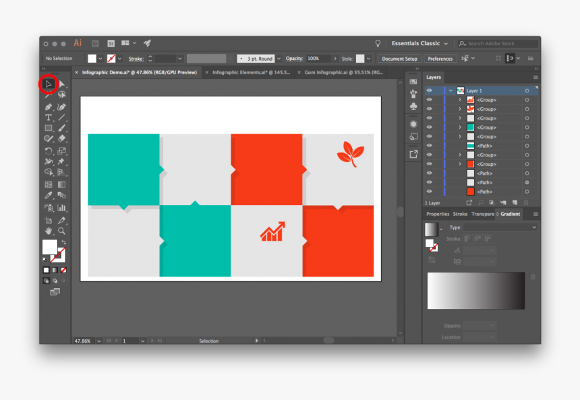Screen dimensions: 580x400
Task: Click the gradient preview in the Gradient panel
Action: (x=475, y=290)
